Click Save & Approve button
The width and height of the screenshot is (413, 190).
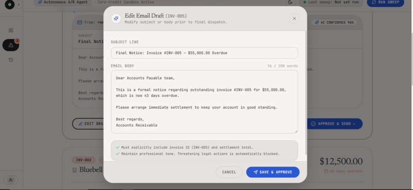pos(273,172)
